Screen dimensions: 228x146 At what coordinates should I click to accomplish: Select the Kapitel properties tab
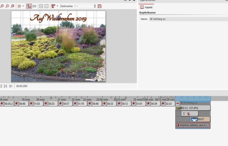pos(146,7)
